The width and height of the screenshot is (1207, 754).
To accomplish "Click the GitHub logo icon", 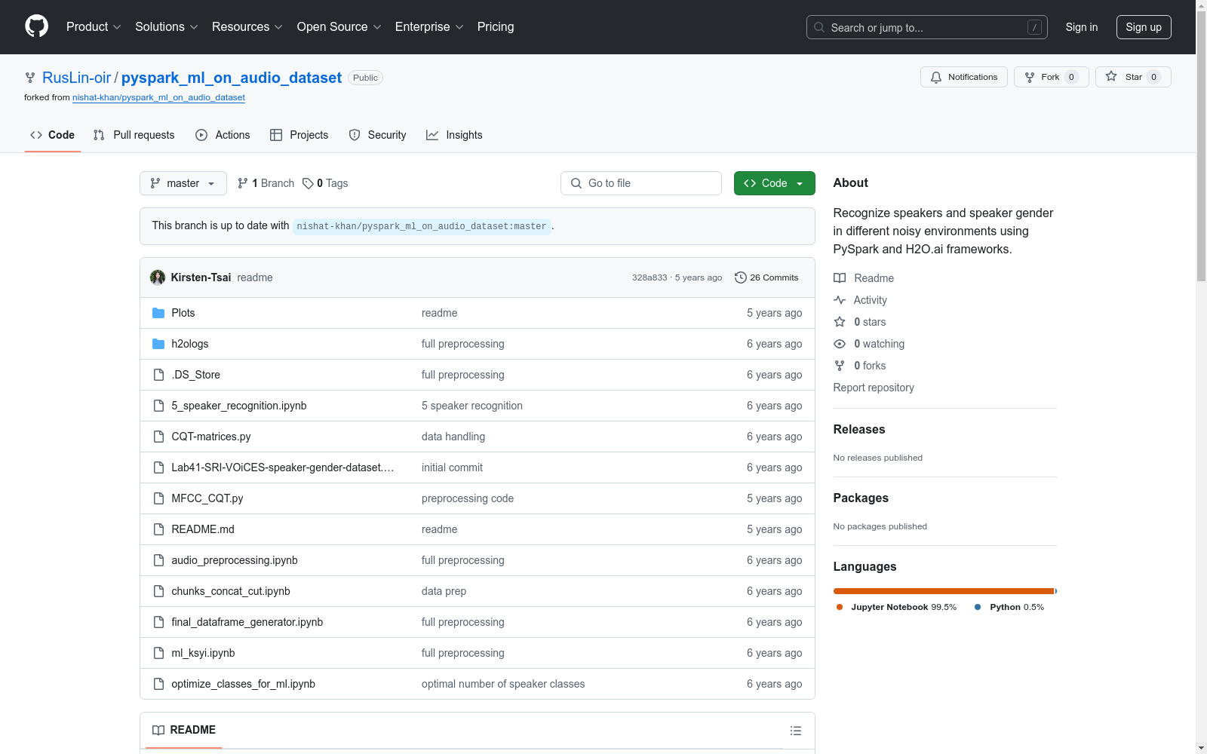I will click(x=36, y=26).
